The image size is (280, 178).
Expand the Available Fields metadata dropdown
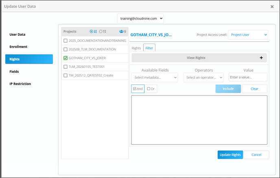click(155, 77)
